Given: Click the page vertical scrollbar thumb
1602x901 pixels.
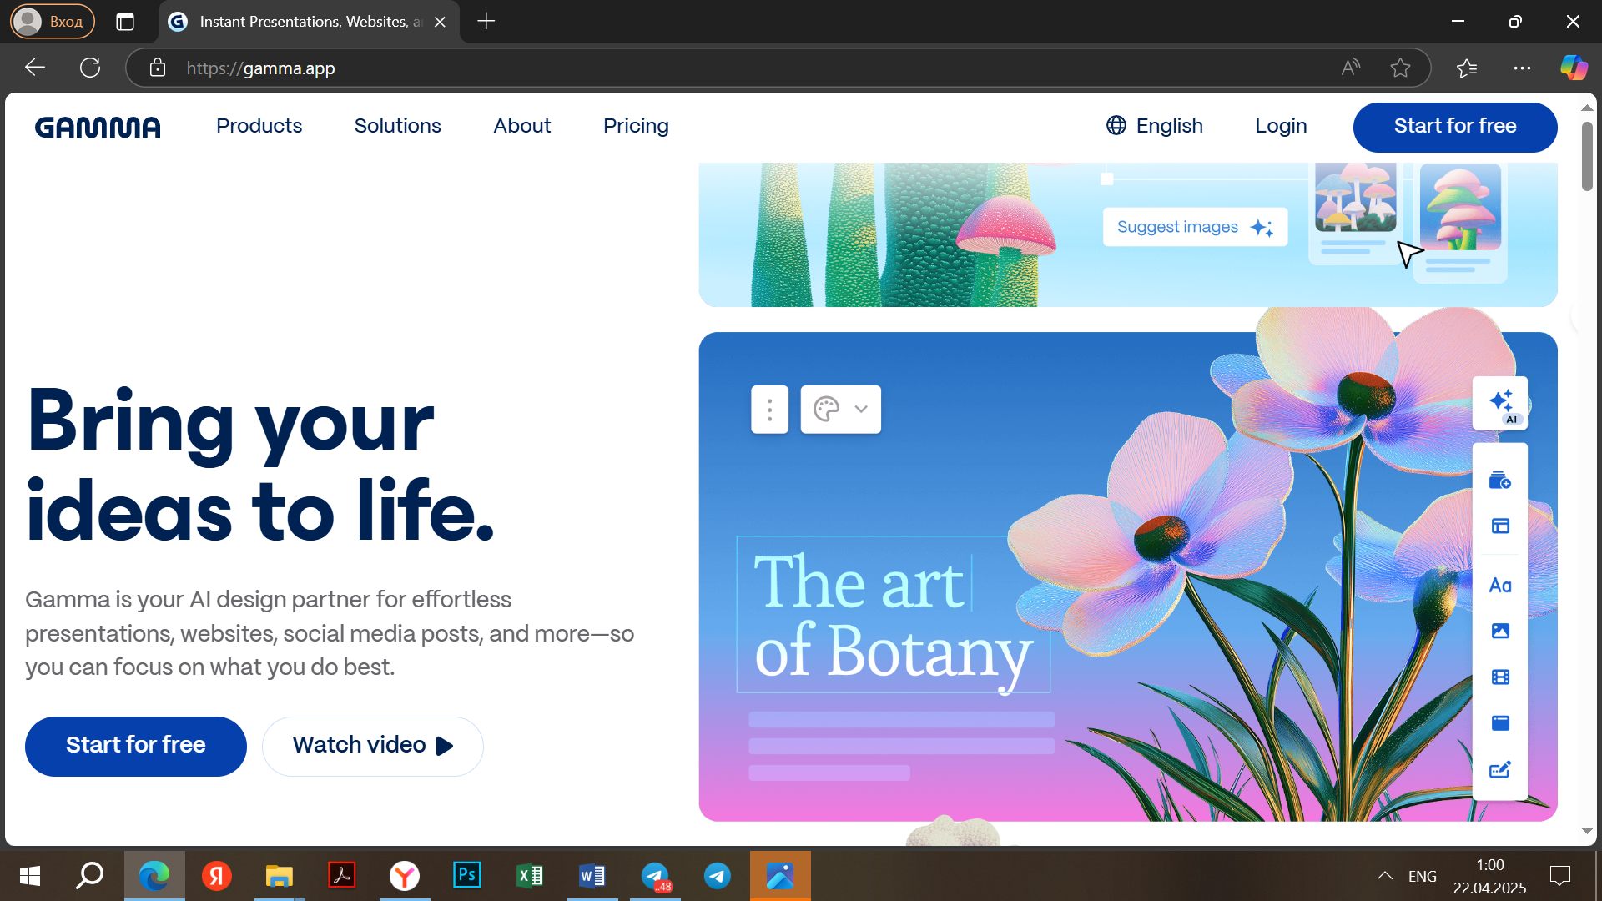Looking at the screenshot, I should tap(1587, 157).
